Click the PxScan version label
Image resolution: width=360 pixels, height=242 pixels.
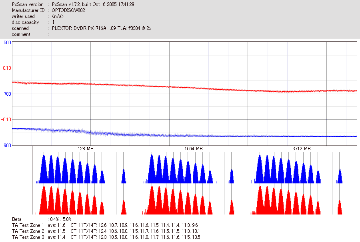pos(28,4)
